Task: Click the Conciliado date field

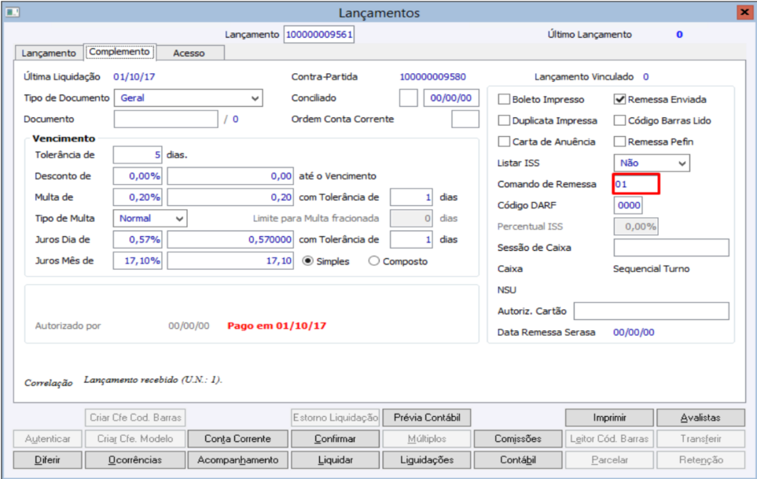Action: coord(451,98)
